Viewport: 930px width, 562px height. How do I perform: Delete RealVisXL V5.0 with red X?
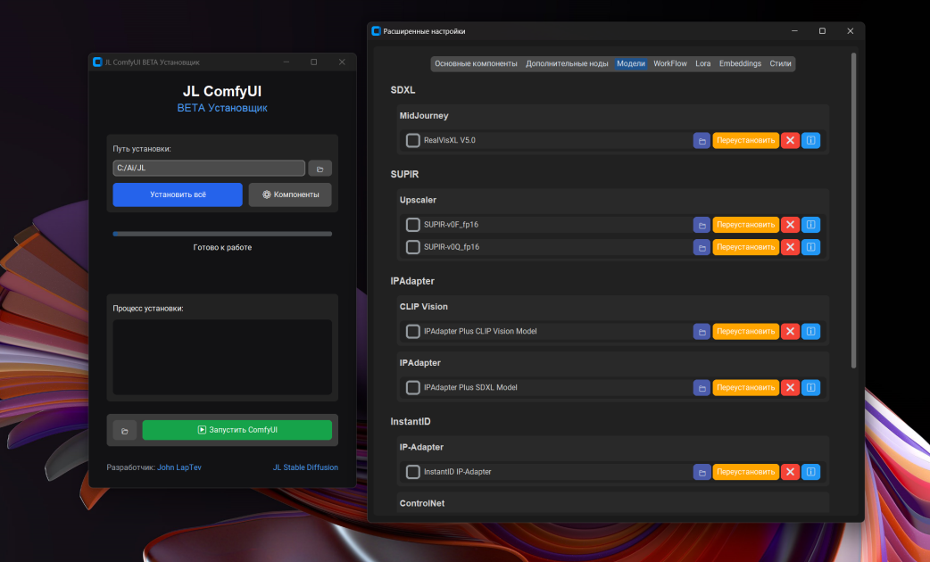[x=790, y=141]
